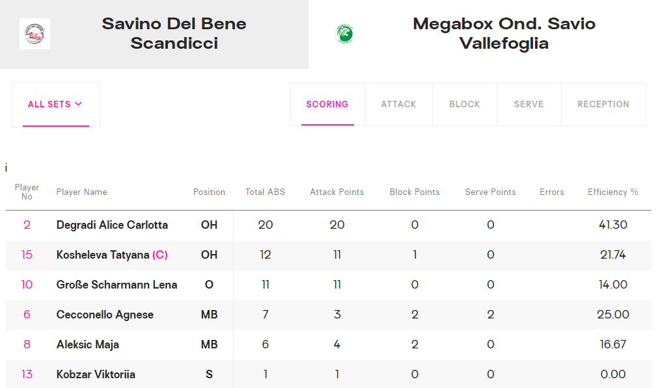Select the Savino Del Bene Scandicci team header
658x388 pixels.
coord(154,34)
